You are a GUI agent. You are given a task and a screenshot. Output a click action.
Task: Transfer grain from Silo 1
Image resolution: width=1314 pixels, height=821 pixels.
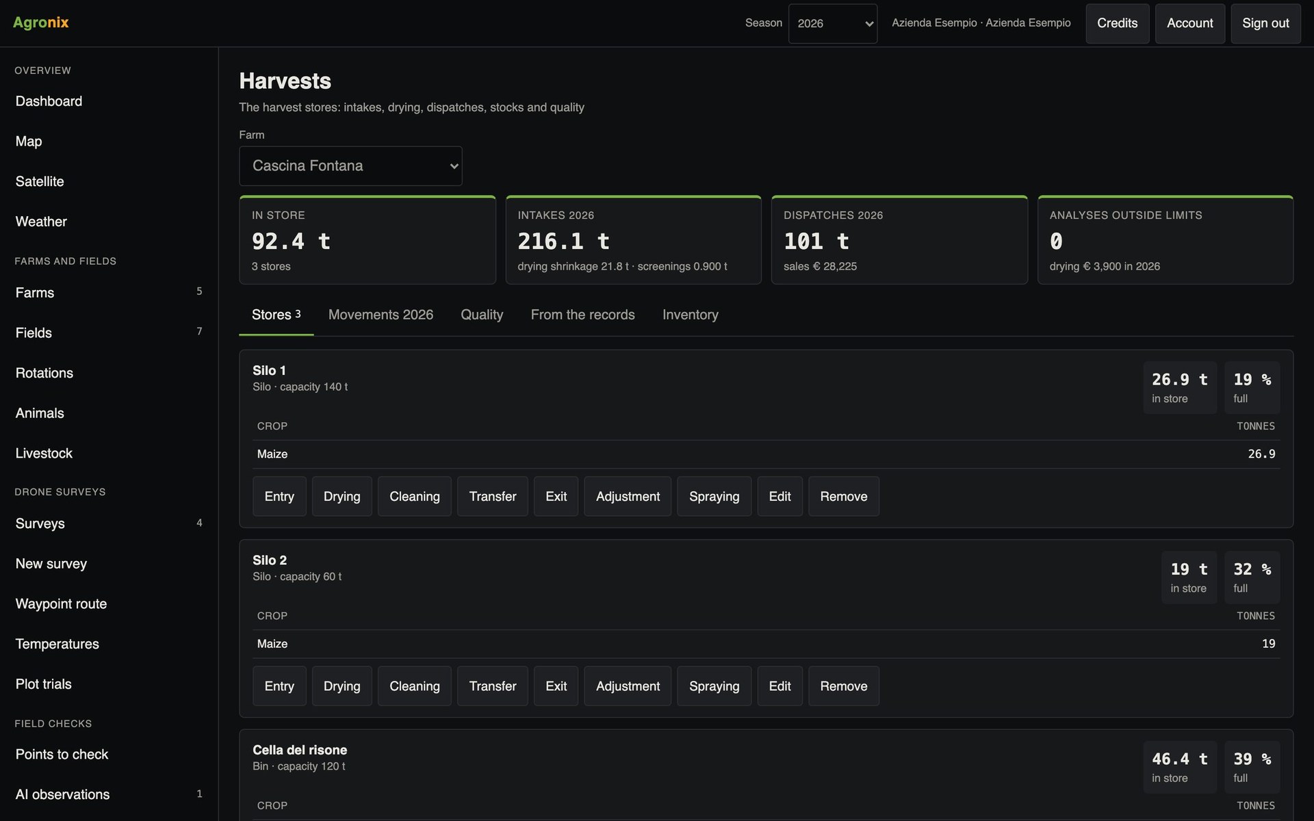[493, 496]
